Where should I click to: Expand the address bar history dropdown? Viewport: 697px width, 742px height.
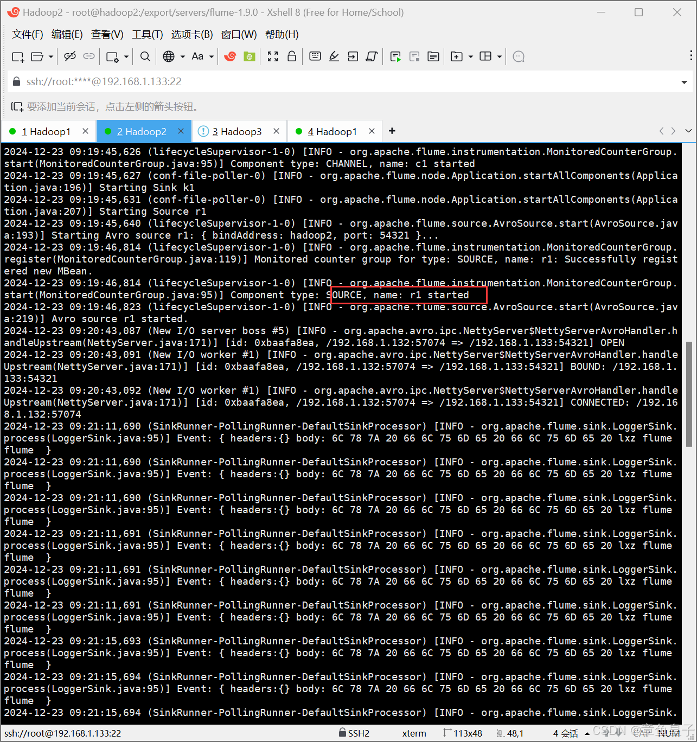point(683,82)
